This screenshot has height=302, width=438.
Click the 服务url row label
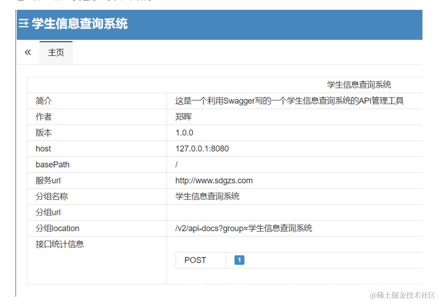click(48, 180)
